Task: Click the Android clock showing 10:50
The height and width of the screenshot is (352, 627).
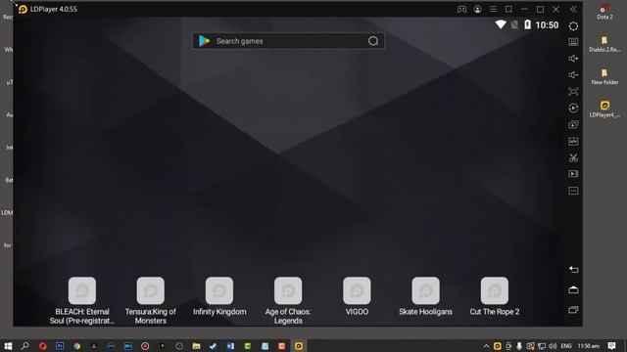Action: coord(547,25)
